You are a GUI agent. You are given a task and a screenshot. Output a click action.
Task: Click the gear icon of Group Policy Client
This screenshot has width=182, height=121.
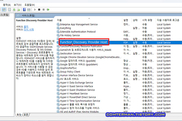click(x=58, y=72)
